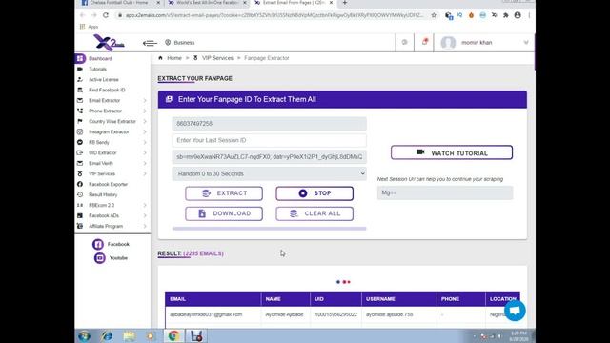Sort by USERNAME column header
Screen dimensions: 610x343
click(398, 299)
